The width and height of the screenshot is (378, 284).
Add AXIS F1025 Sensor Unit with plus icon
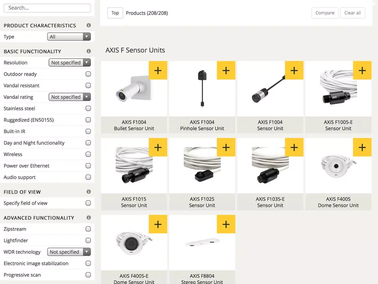pos(226,147)
